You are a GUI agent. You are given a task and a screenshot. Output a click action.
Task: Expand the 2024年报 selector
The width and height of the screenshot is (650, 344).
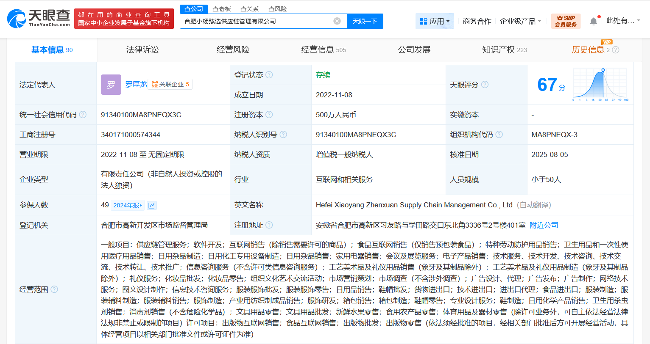click(x=127, y=205)
